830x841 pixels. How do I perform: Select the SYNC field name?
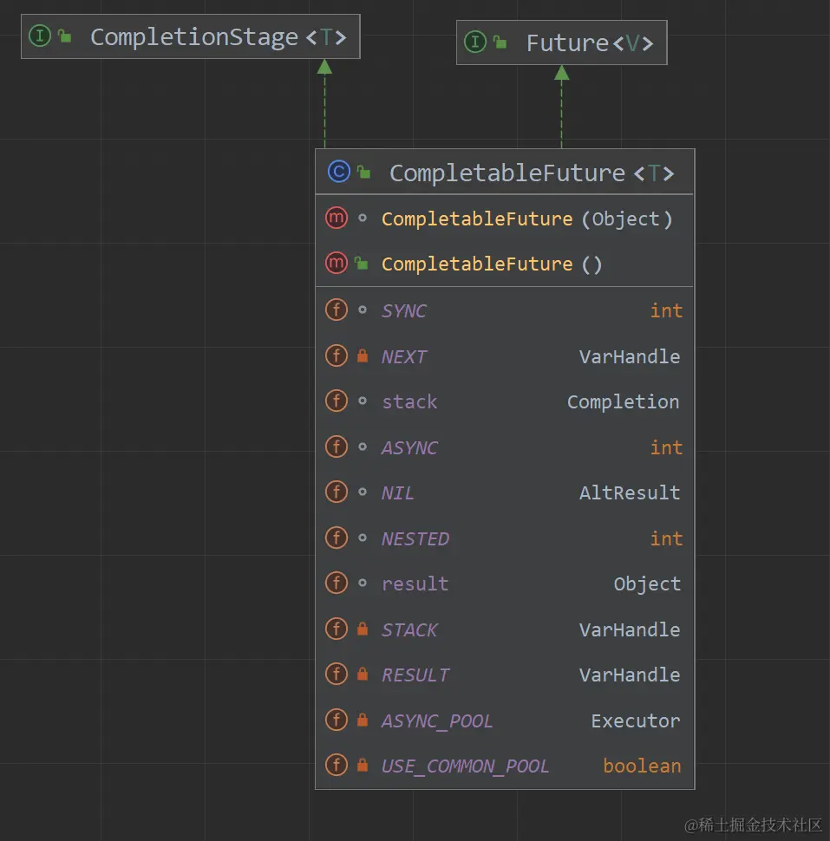[x=404, y=310]
